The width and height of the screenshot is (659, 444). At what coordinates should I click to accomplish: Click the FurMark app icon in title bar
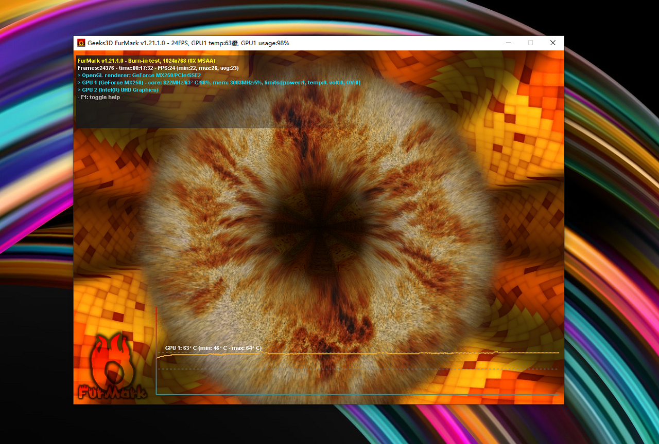pos(81,43)
